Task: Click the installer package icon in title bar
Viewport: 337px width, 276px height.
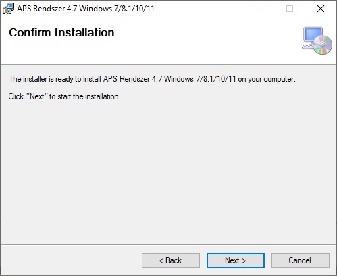Action: coord(8,9)
